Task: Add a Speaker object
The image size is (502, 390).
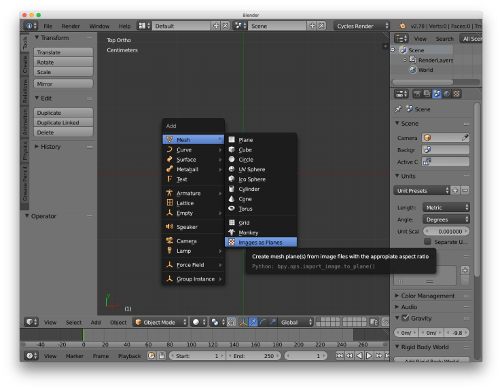Action: (x=194, y=227)
